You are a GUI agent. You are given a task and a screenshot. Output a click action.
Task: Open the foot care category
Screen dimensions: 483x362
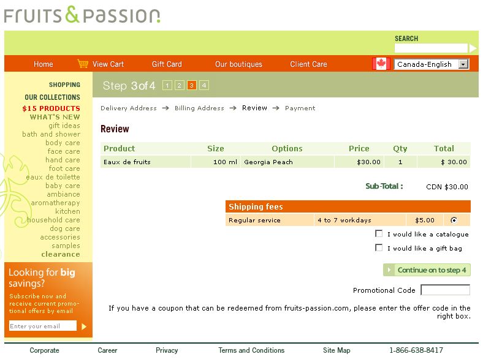point(64,168)
